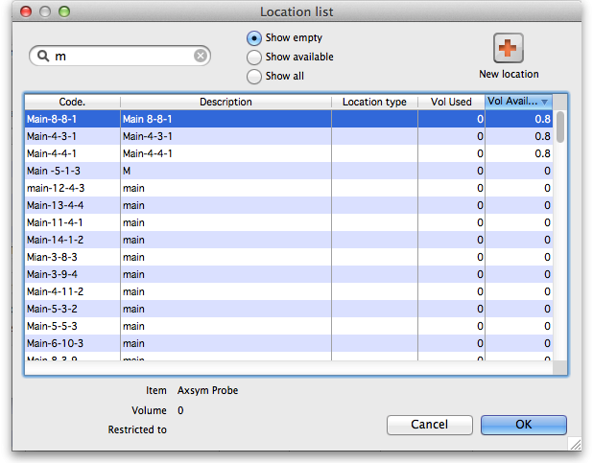Sort by the Vol Available column
Screen dimensions: 593x463
(x=518, y=102)
